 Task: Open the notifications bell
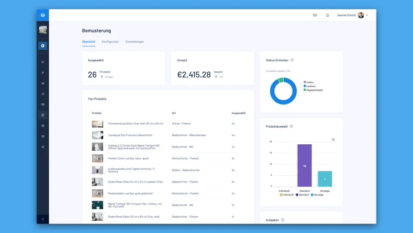[x=327, y=15]
